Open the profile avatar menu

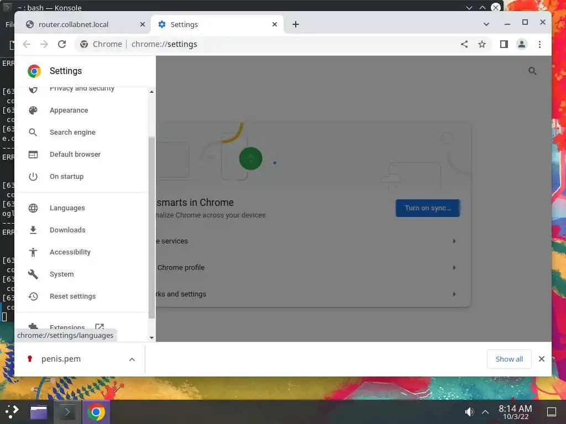(x=522, y=44)
